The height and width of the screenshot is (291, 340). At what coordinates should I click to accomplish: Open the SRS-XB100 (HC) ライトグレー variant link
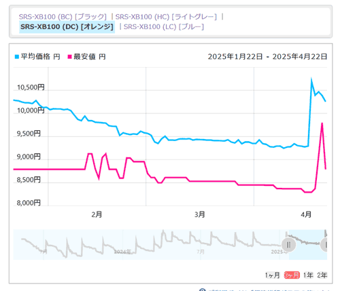166,17
